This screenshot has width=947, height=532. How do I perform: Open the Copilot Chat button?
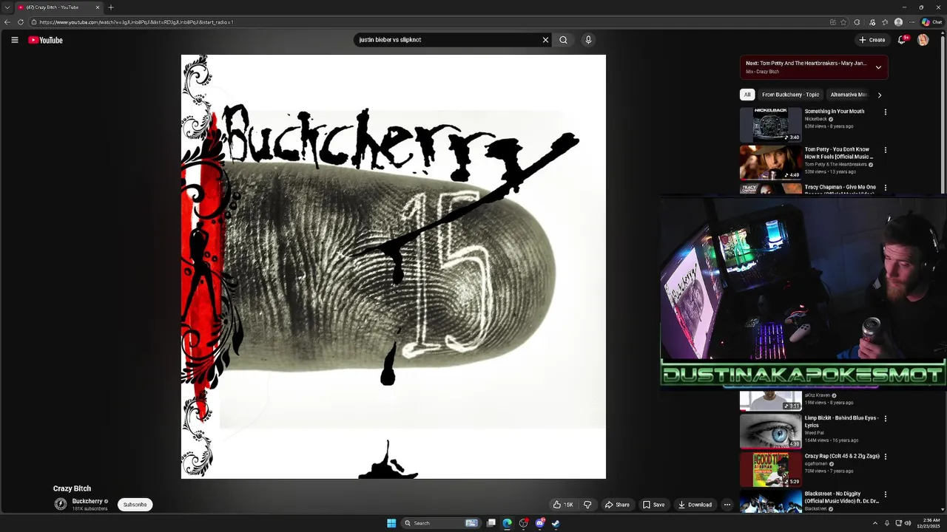(x=931, y=22)
